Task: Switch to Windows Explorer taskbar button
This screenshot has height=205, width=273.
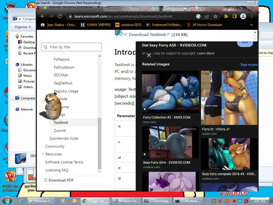Action: (41, 201)
